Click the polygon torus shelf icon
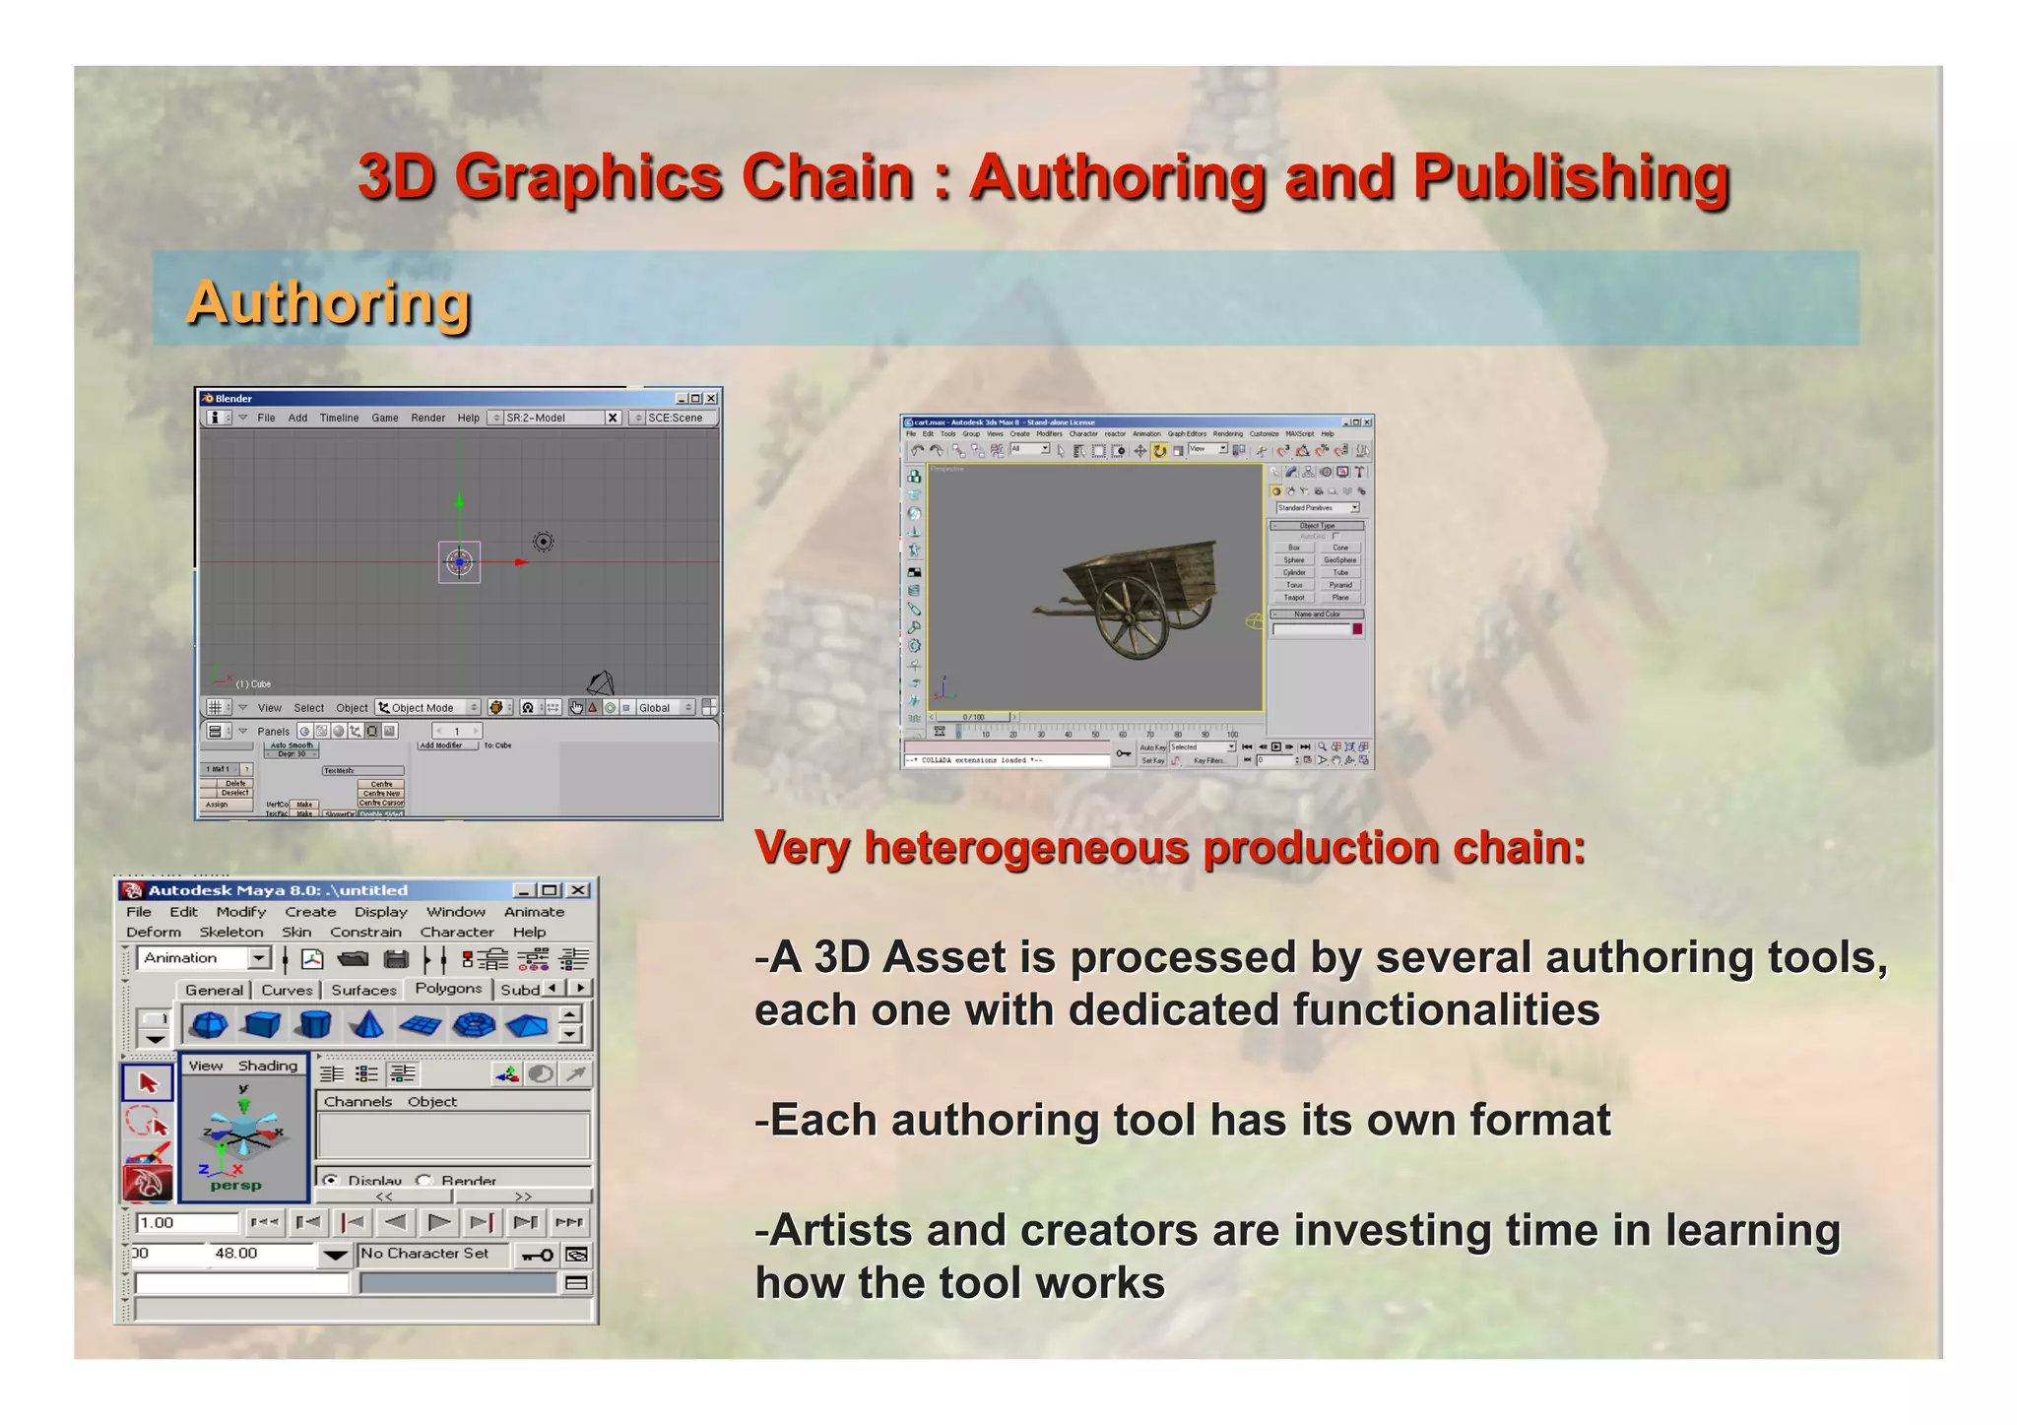The width and height of the screenshot is (2017, 1425). click(473, 1025)
